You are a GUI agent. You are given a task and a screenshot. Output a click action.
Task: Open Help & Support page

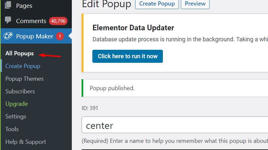tap(26, 142)
